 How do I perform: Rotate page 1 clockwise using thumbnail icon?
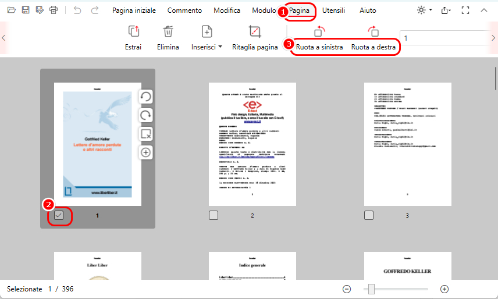coord(146,115)
